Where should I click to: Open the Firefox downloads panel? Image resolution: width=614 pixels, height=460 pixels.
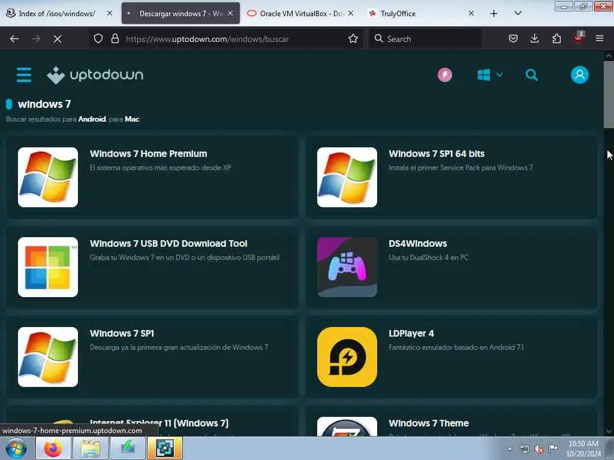point(534,39)
